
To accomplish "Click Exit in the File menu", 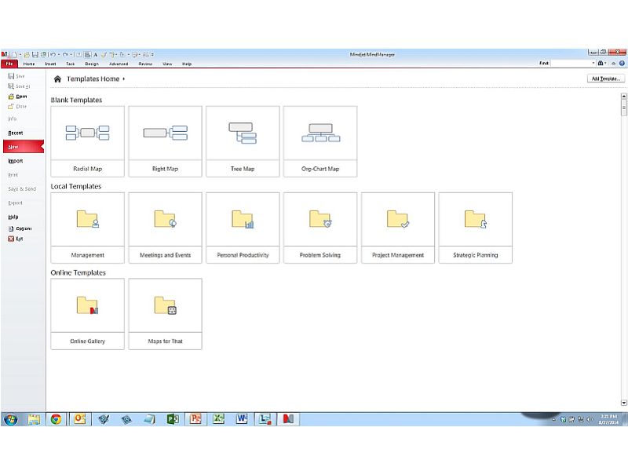I will pyautogui.click(x=15, y=239).
